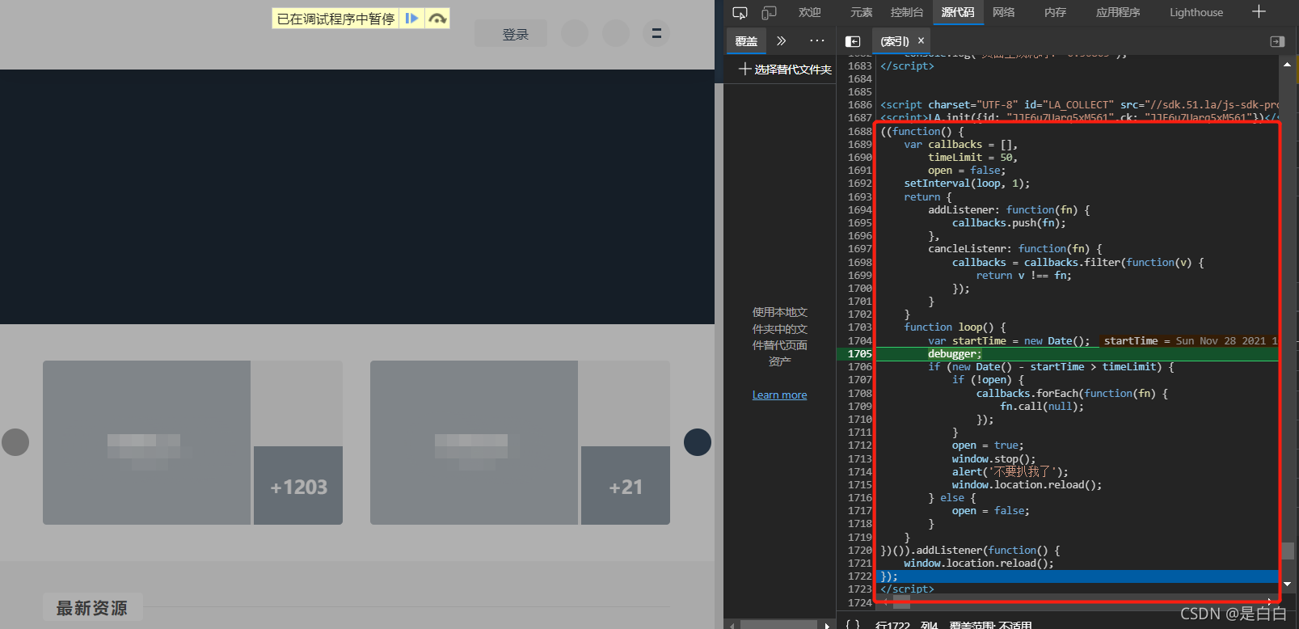Screen dimensions: 1299x629
Task: Click navigator pane right scroll arrow
Action: point(828,625)
